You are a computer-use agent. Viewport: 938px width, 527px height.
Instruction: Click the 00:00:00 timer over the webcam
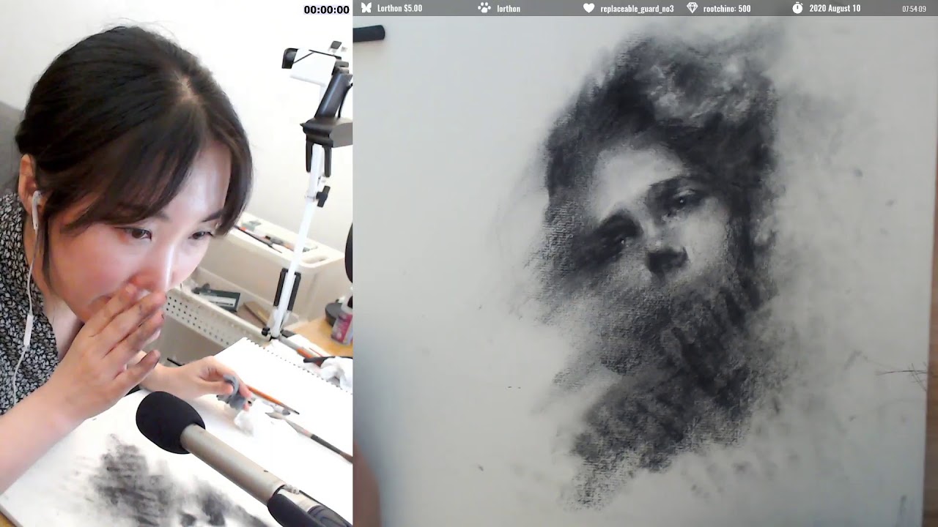pos(326,10)
